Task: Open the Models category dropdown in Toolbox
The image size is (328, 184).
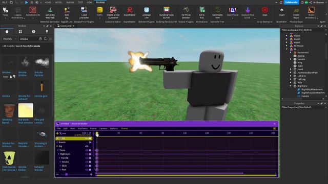Action: point(10,39)
